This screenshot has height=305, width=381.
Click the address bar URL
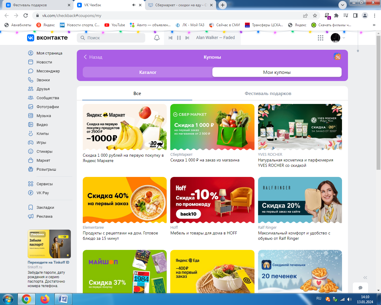[x=72, y=15]
